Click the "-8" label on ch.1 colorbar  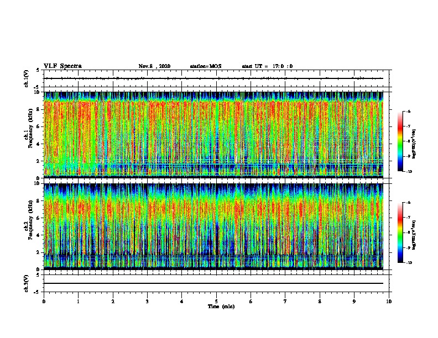point(408,141)
